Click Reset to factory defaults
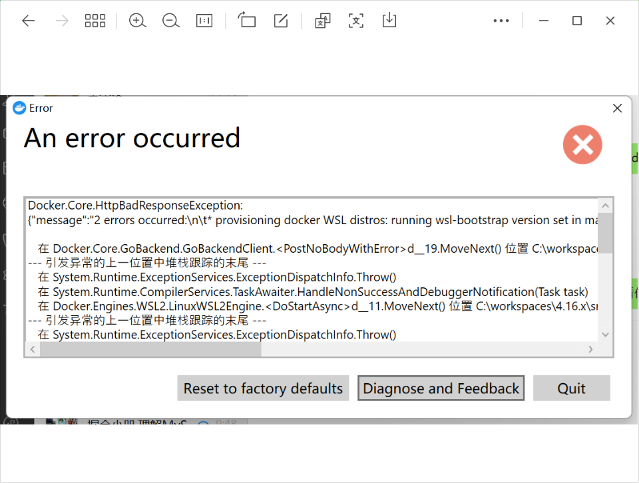639x483 pixels. click(x=263, y=388)
